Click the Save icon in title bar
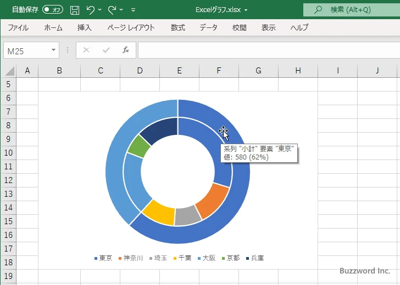The height and width of the screenshot is (285, 400). [x=75, y=10]
